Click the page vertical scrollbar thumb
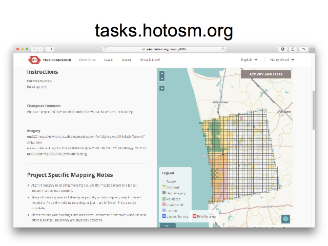Viewport: 328px width, 246px height. coord(313,111)
